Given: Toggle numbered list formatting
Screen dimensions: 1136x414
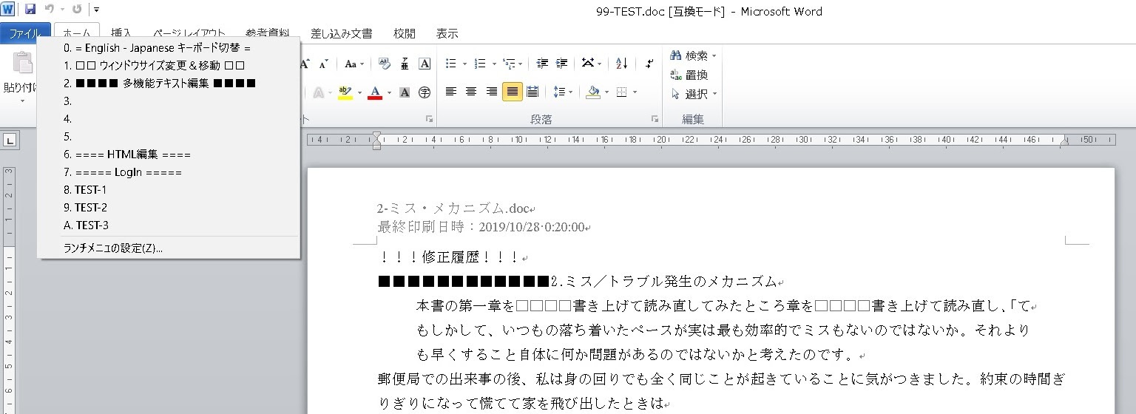Looking at the screenshot, I should click(x=479, y=64).
